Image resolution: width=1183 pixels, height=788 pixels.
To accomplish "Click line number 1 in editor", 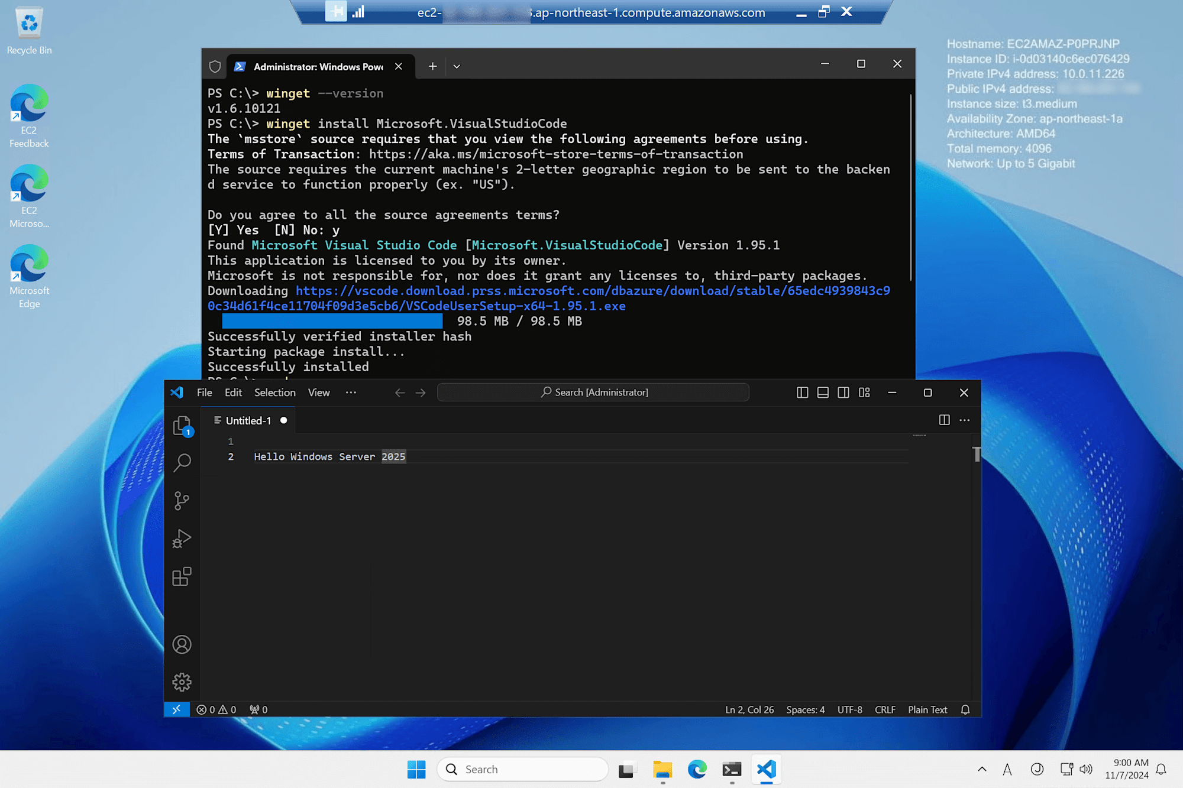I will pyautogui.click(x=231, y=442).
